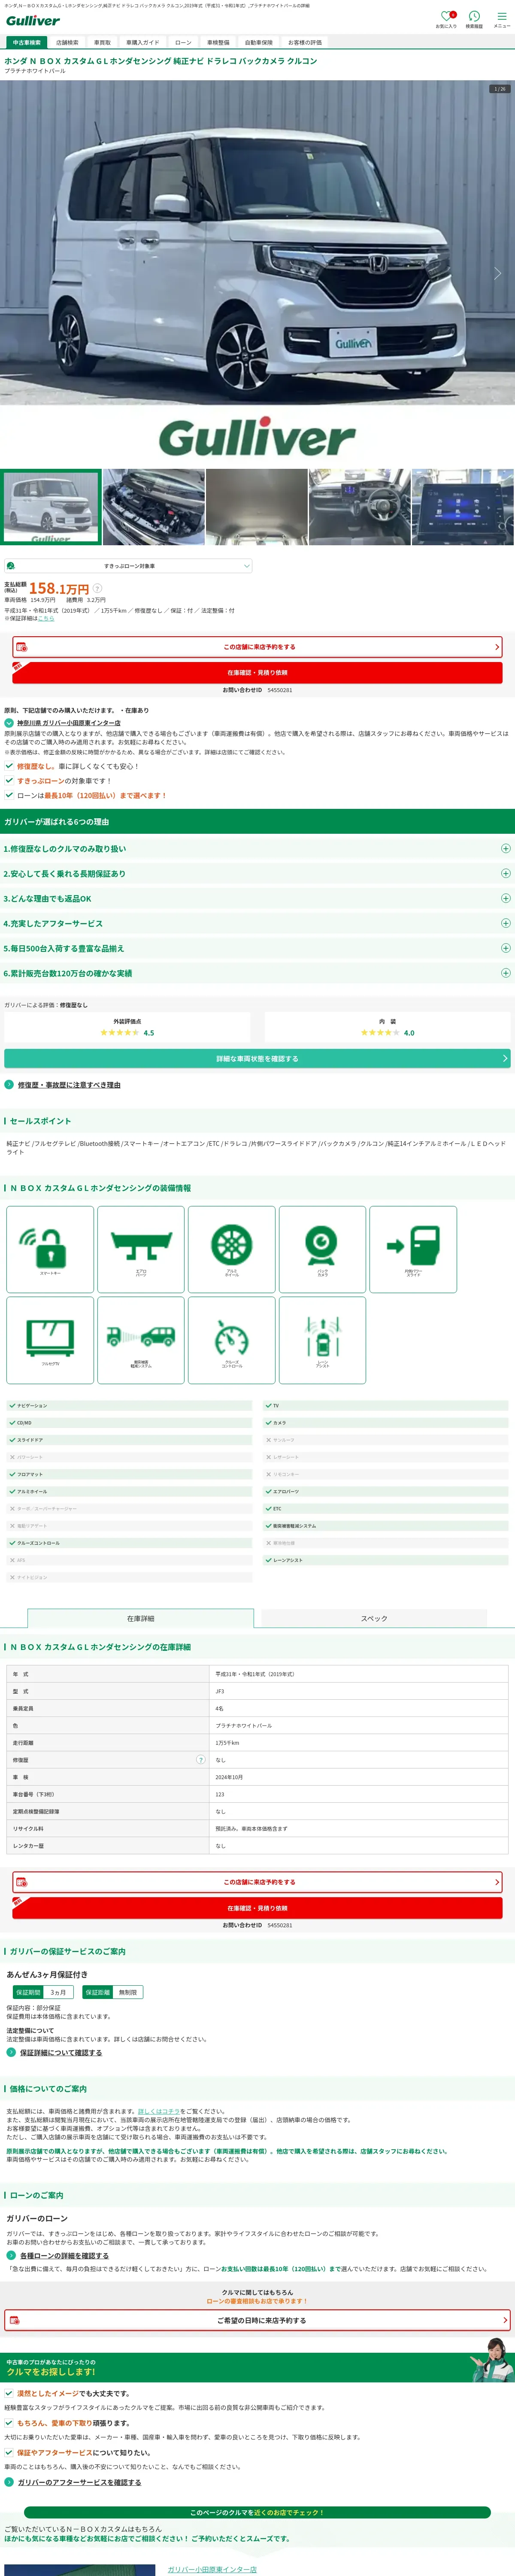Viewport: 515px width, 2576px height.
Task: Select the navigation screen thumbnail
Action: tap(462, 507)
